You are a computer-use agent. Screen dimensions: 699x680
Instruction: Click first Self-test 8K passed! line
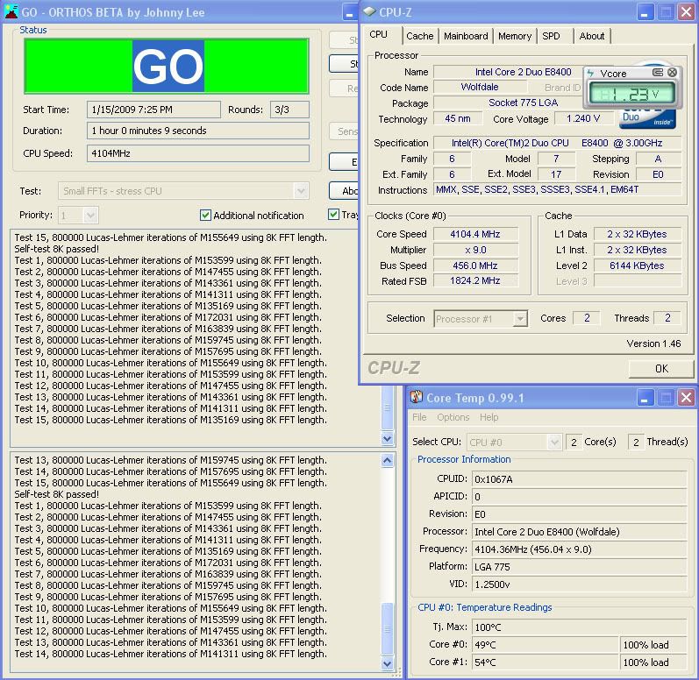coord(57,249)
